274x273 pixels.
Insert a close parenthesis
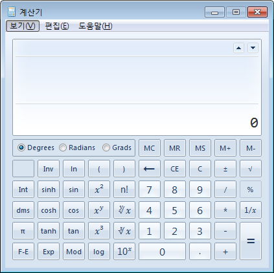pos(124,169)
